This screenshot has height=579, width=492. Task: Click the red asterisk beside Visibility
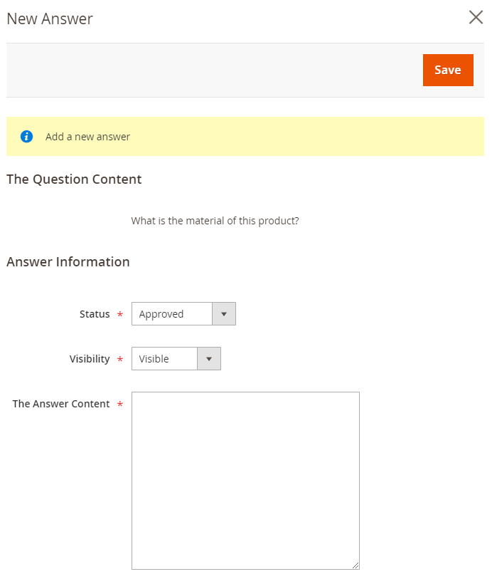(119, 359)
